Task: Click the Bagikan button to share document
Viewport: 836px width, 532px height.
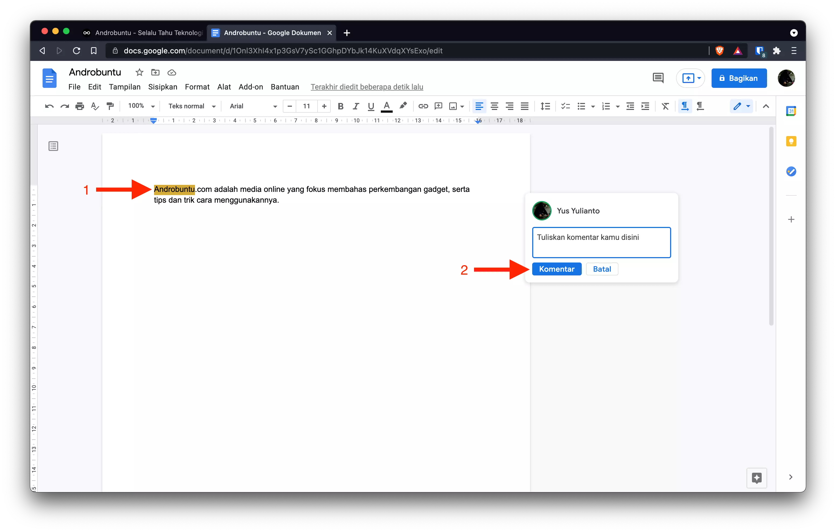Action: [x=739, y=78]
